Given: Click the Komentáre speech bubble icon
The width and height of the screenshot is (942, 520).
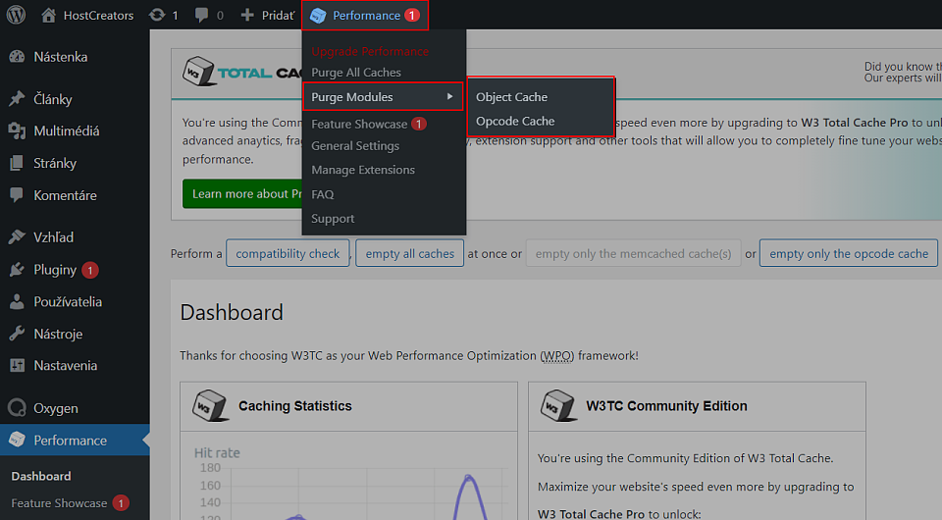Looking at the screenshot, I should point(17,195).
